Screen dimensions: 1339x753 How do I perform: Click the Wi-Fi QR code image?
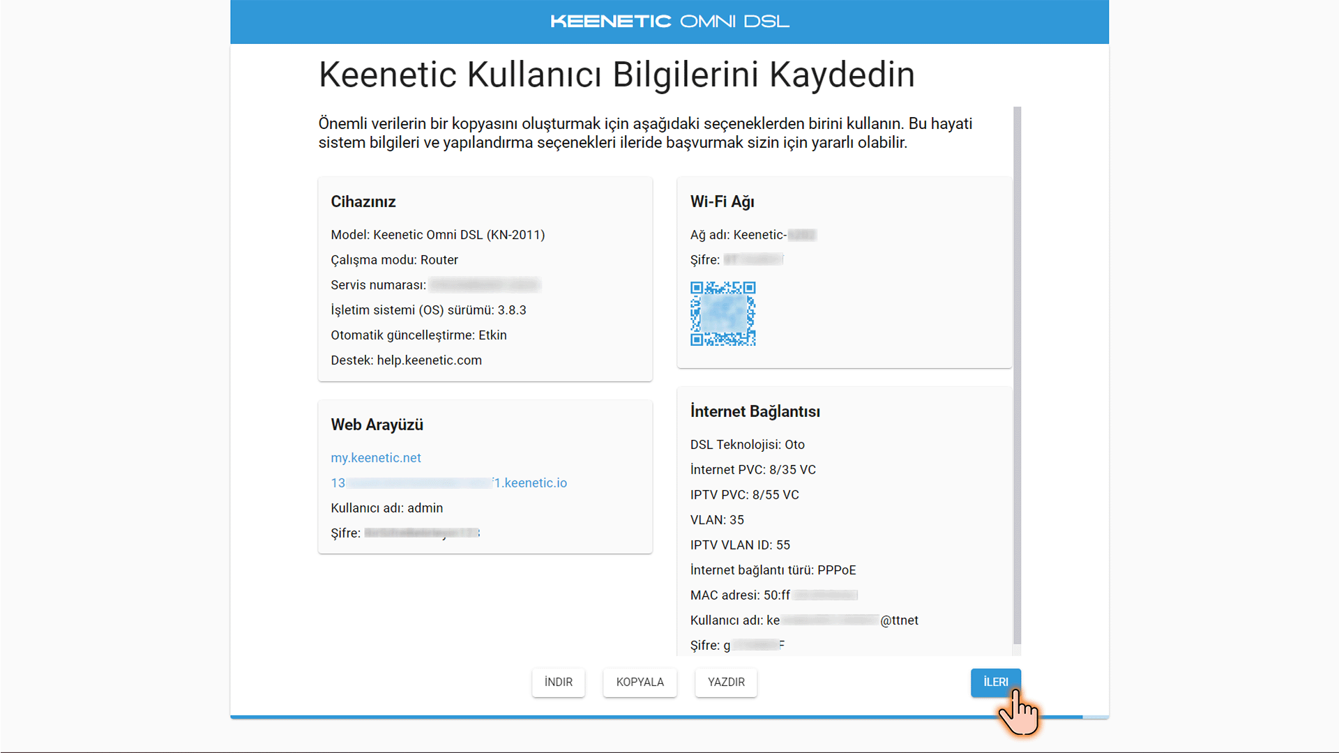point(723,314)
